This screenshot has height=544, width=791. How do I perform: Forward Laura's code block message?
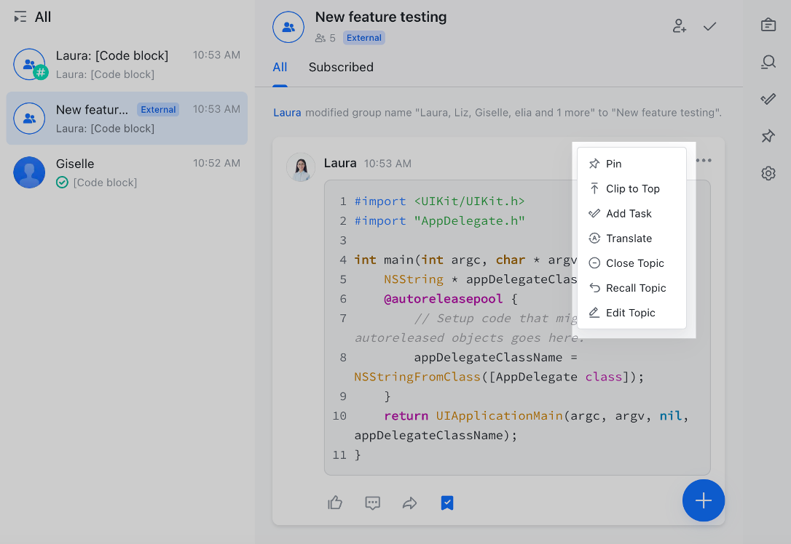coord(409,503)
